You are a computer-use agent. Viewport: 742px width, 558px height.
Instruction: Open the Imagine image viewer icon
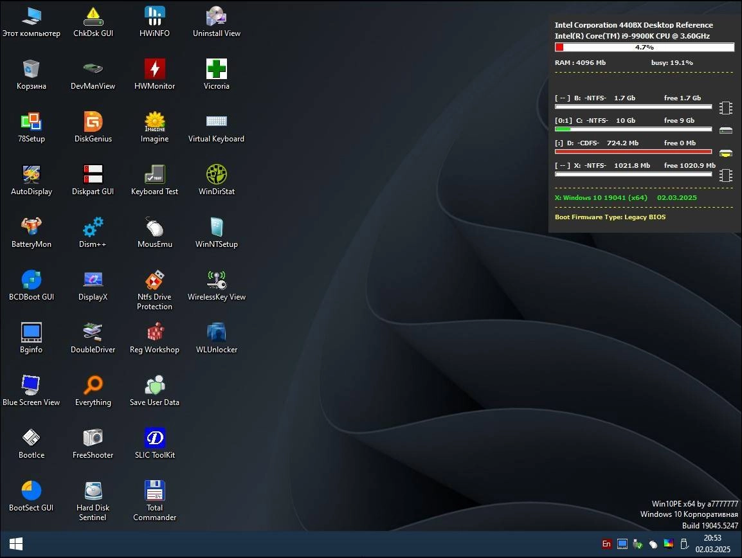(155, 127)
